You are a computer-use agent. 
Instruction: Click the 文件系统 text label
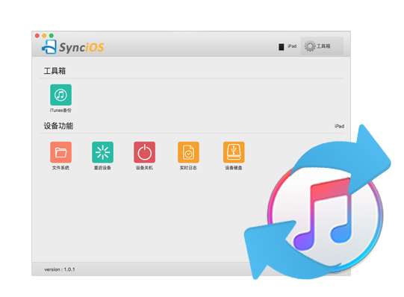(x=60, y=168)
